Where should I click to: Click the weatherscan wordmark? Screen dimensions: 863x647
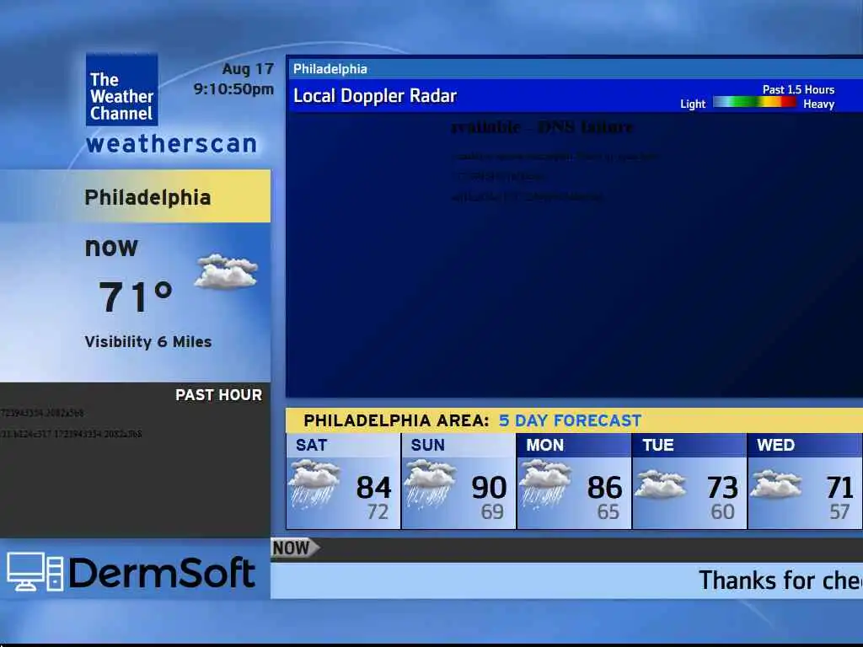click(172, 144)
